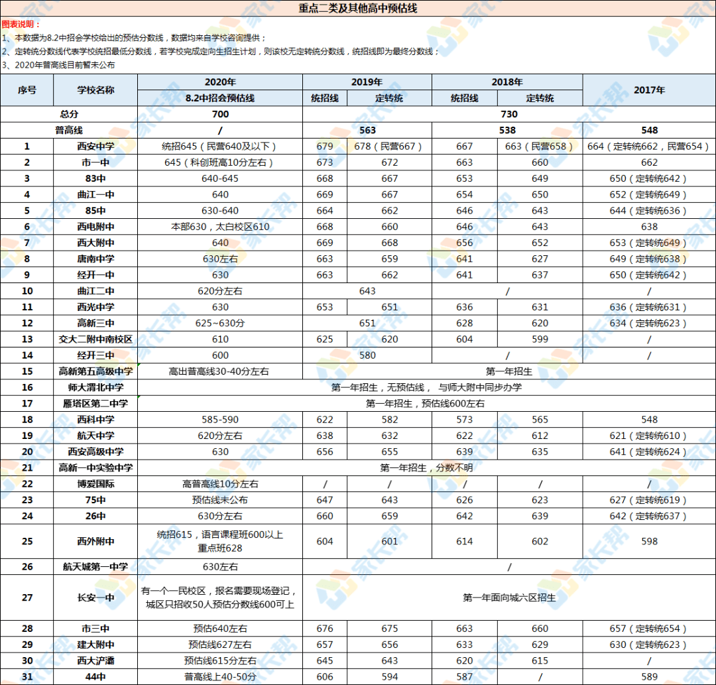Screen dimensions: 716x685
Task: Click the 2018年 column header
Action: 508,81
